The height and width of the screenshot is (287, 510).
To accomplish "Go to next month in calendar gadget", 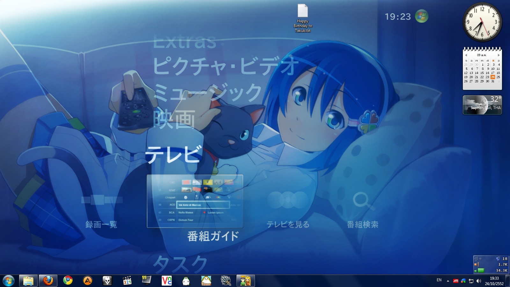I will pos(499,55).
